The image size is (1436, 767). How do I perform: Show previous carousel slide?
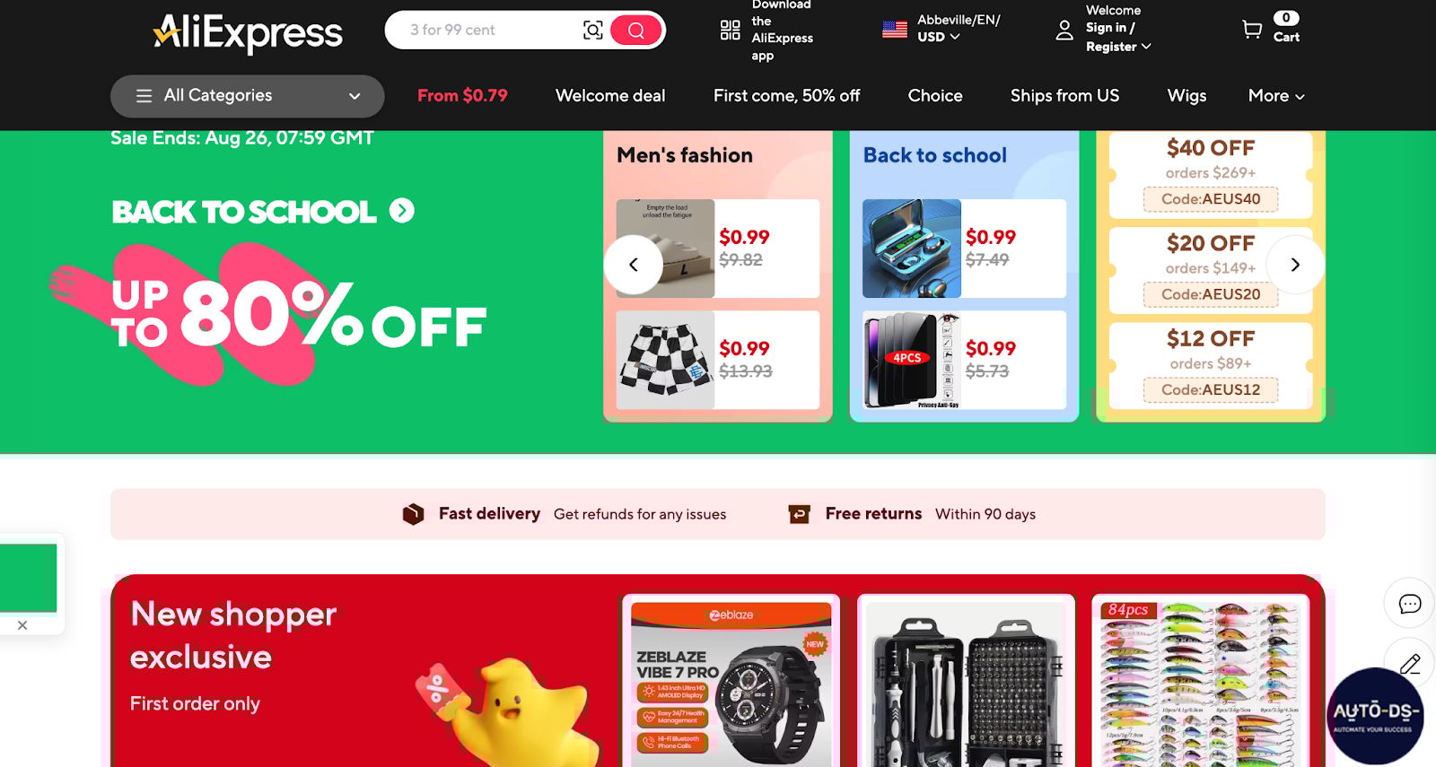634,265
